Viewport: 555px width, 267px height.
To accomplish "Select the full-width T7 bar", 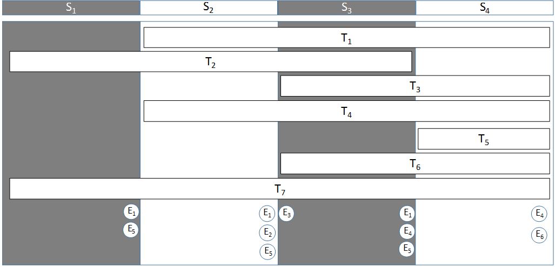I will pyautogui.click(x=279, y=189).
